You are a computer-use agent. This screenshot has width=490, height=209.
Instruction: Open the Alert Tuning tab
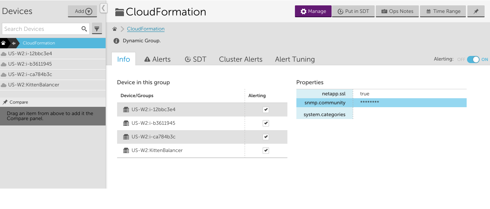point(295,59)
